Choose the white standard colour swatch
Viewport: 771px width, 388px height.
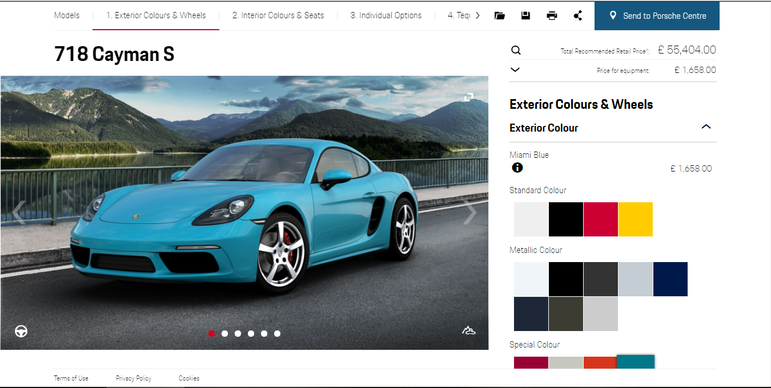[x=531, y=219]
